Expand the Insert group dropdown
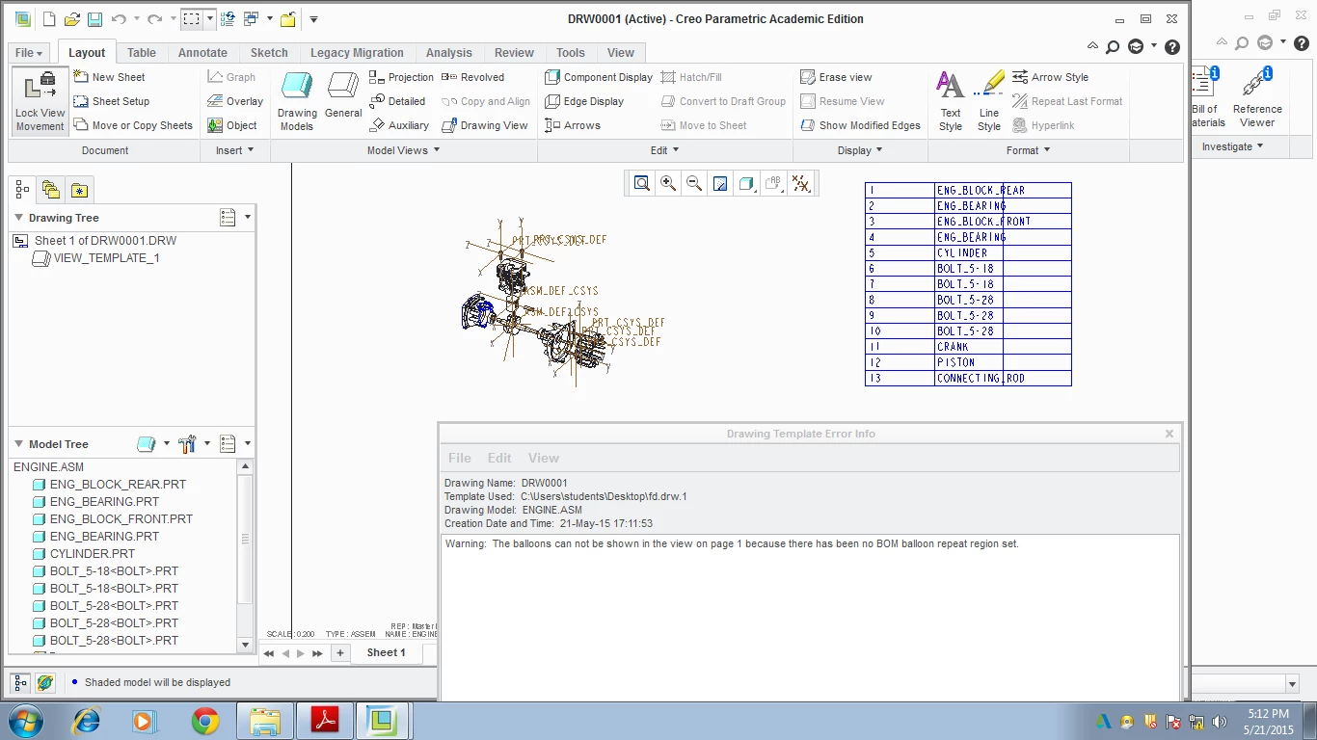 235,150
